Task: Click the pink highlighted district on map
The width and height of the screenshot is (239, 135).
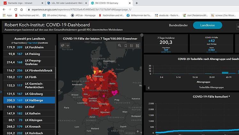Action: pyautogui.click(x=115, y=93)
